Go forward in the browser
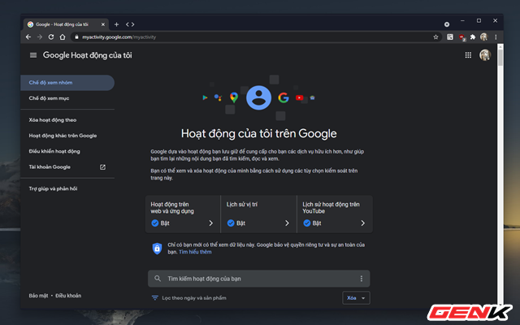 point(40,37)
